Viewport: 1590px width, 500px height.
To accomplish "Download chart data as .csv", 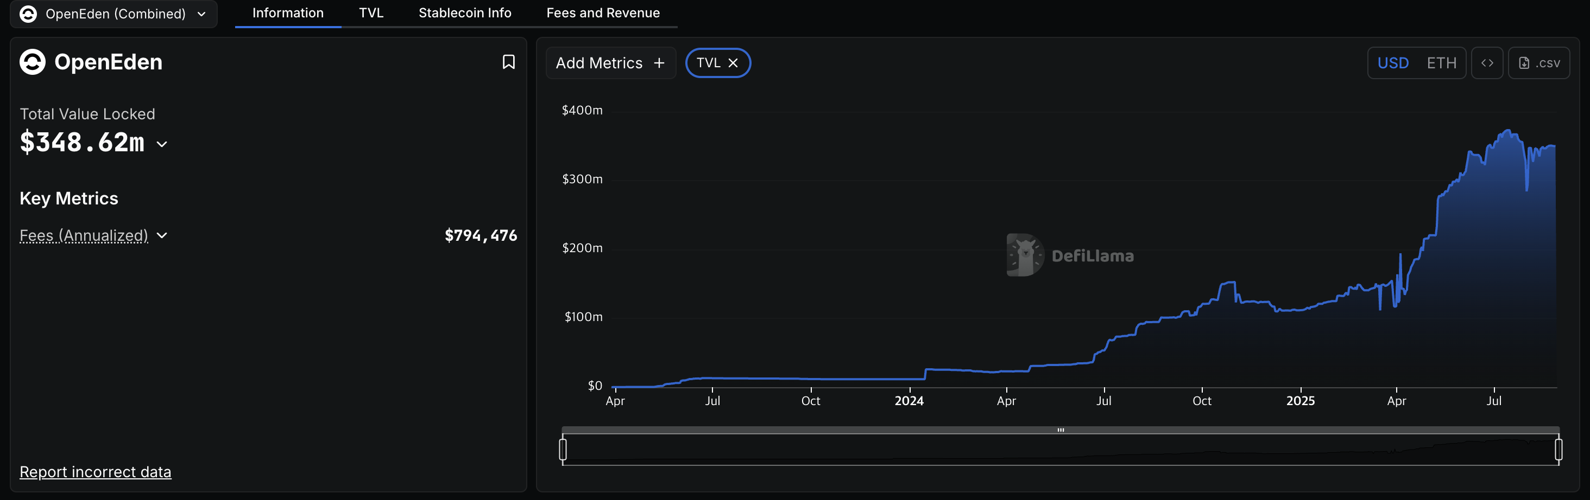I will click(x=1539, y=63).
